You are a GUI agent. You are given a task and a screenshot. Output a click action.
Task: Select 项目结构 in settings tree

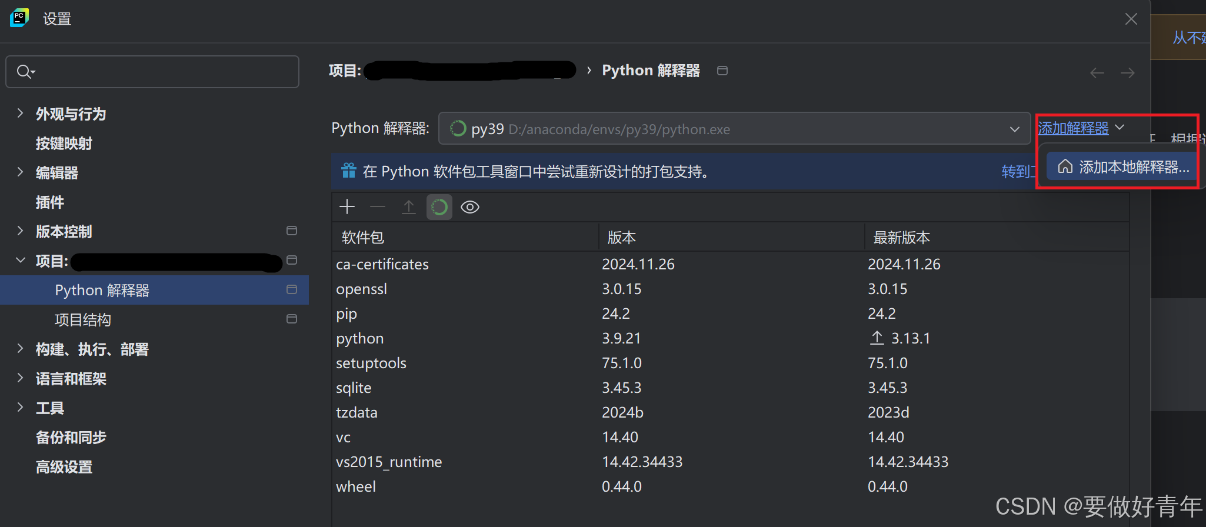[x=83, y=319]
